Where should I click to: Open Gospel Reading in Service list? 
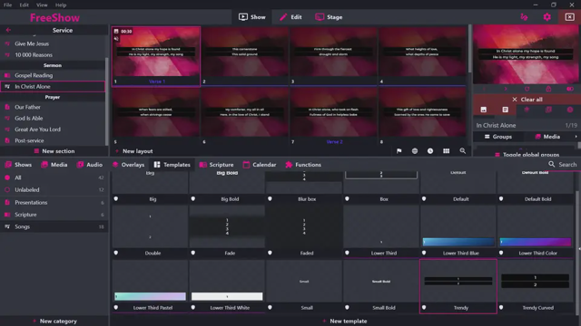coord(53,75)
